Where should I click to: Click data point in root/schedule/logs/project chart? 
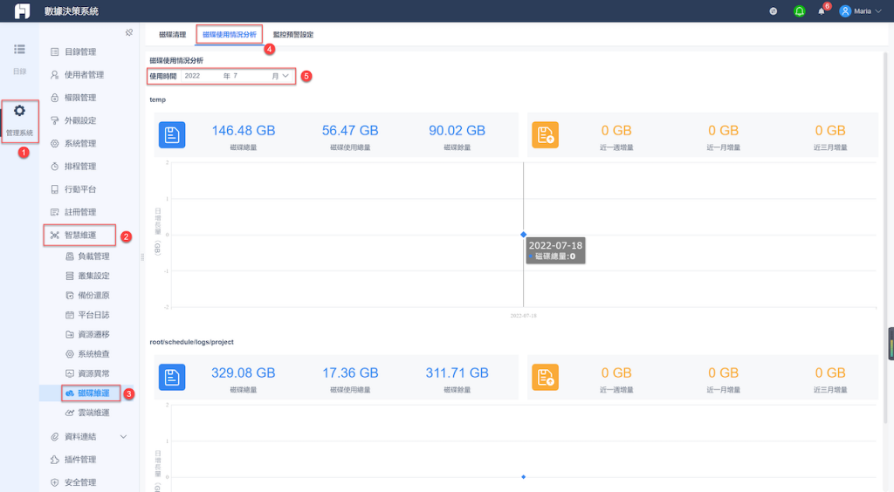pos(524,476)
